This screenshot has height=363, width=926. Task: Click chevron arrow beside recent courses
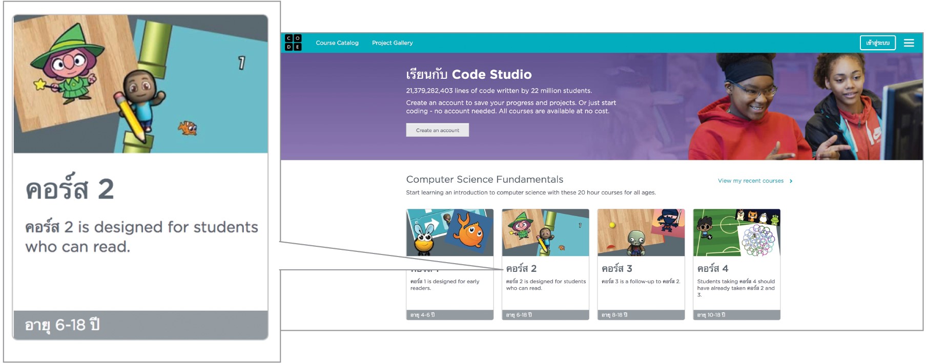791,181
